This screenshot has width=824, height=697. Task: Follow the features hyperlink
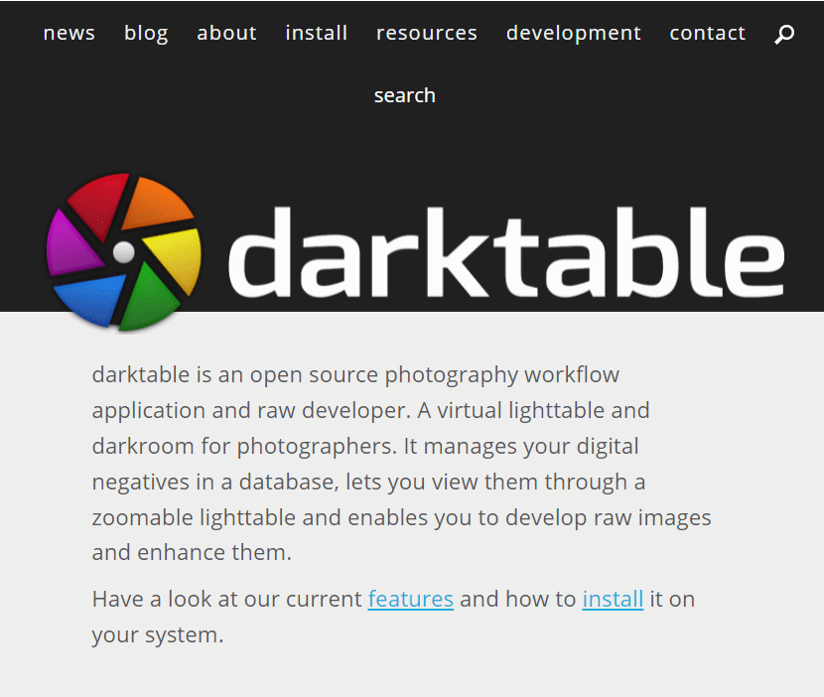pos(410,599)
